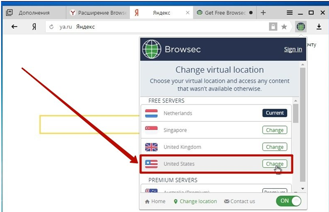Click the FREE SERVERS label
The height and width of the screenshot is (212, 329).
pyautogui.click(x=166, y=101)
